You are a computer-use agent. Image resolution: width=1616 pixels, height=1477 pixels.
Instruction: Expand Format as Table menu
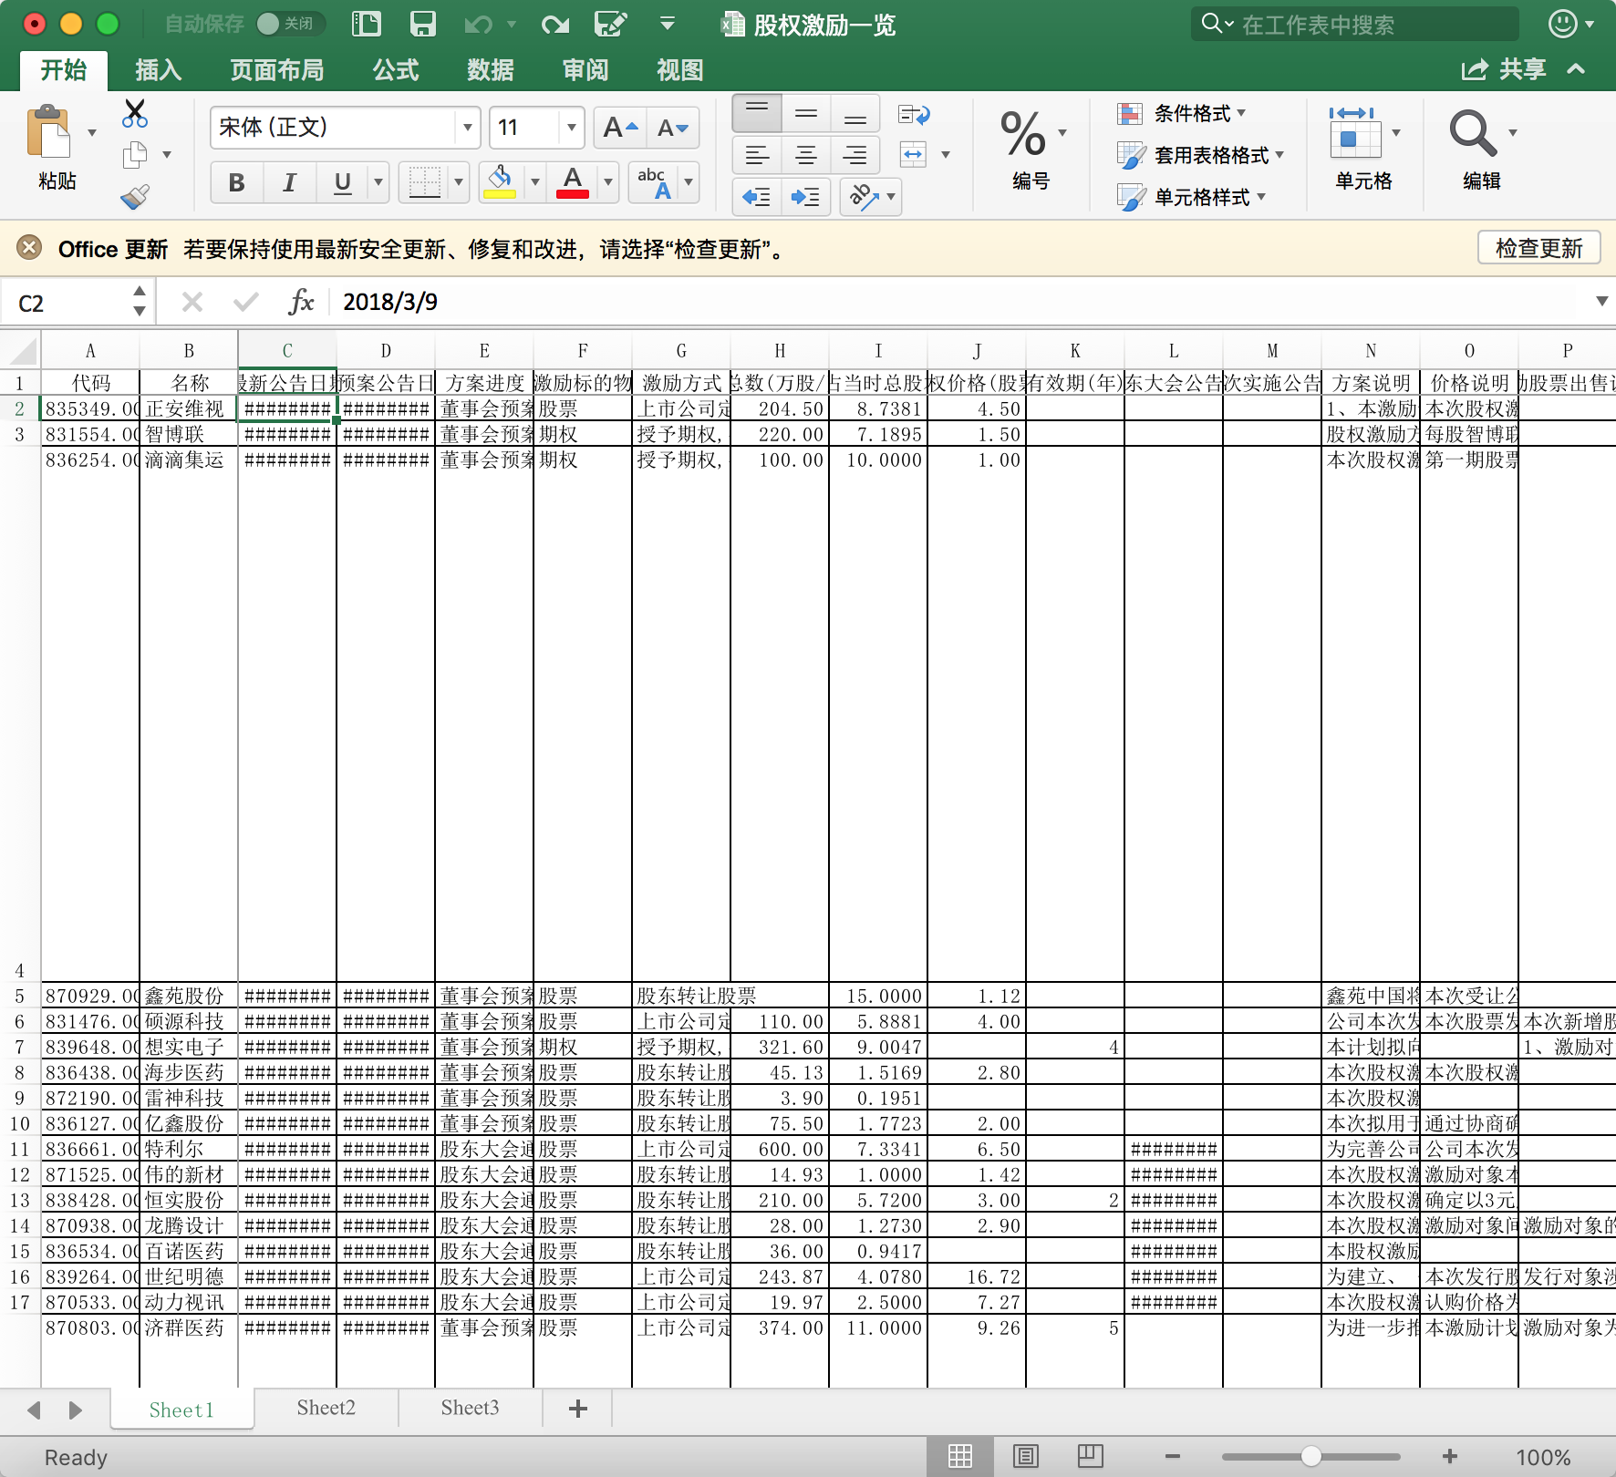tap(1201, 155)
